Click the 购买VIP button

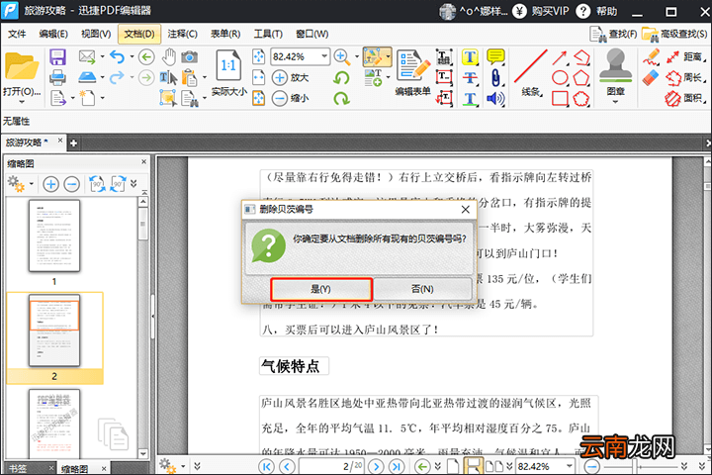(541, 11)
